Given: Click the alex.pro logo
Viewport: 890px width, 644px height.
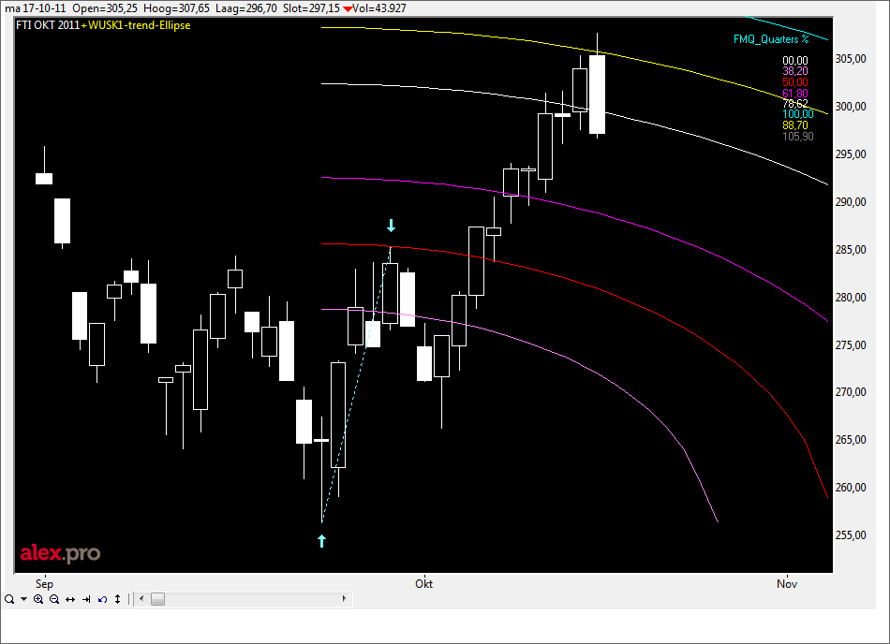Looking at the screenshot, I should 60,554.
